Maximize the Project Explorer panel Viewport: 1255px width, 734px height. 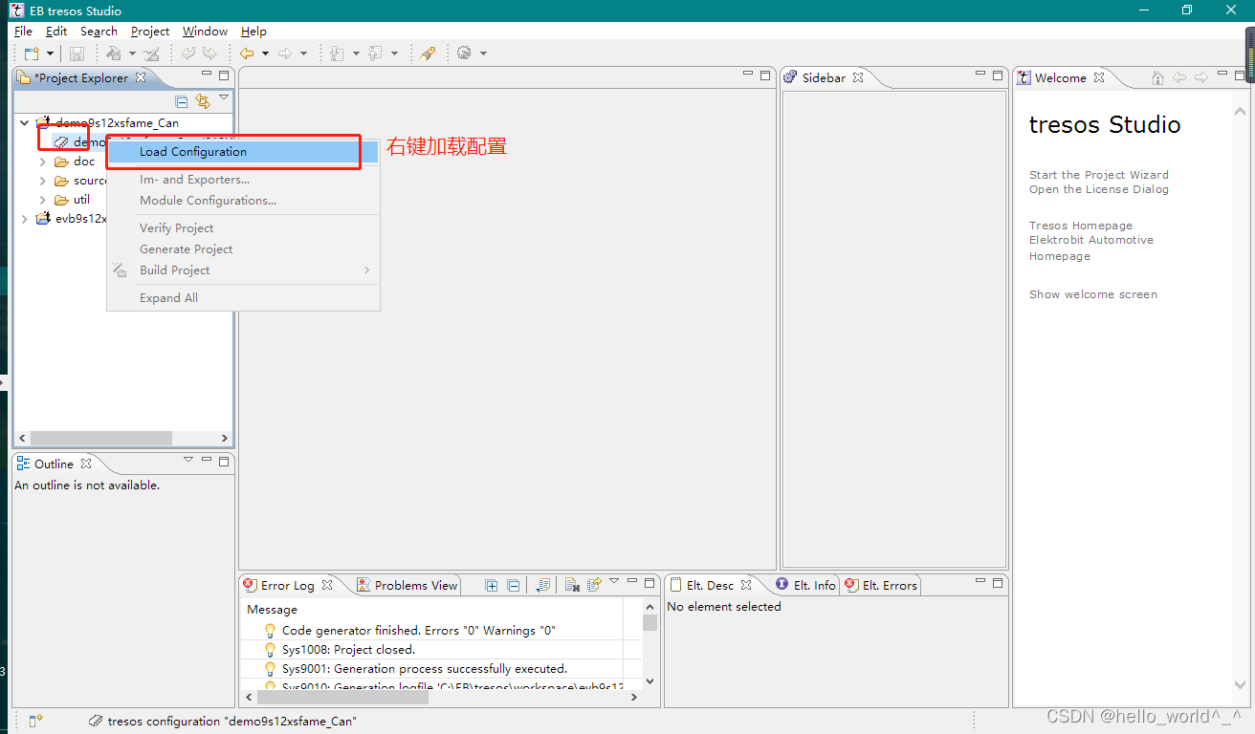(224, 76)
